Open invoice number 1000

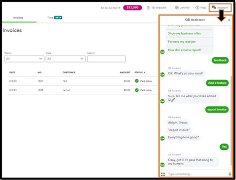pos(40,90)
